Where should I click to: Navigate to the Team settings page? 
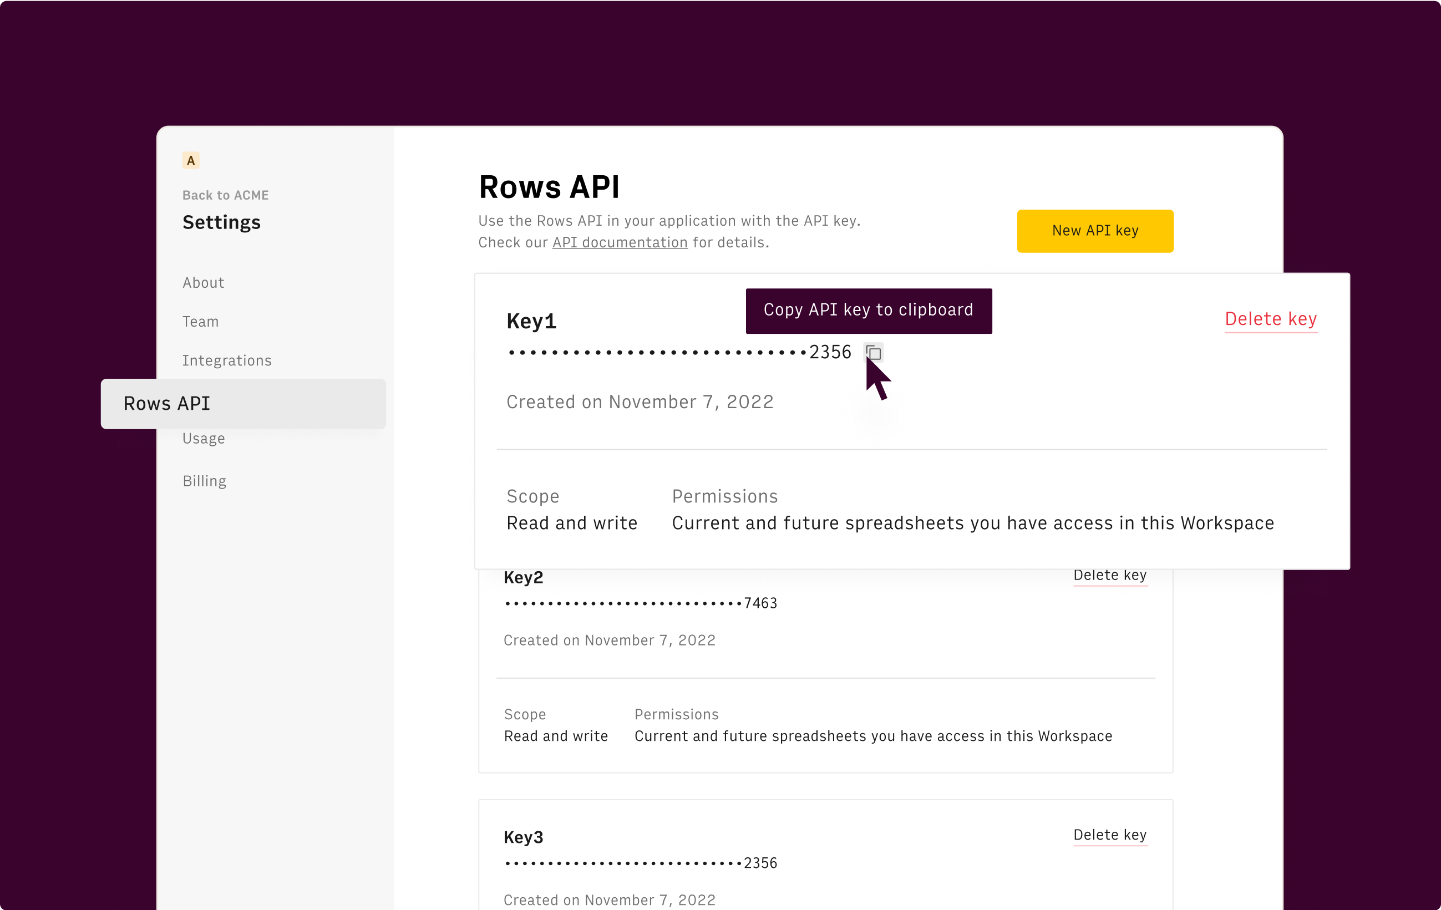199,321
